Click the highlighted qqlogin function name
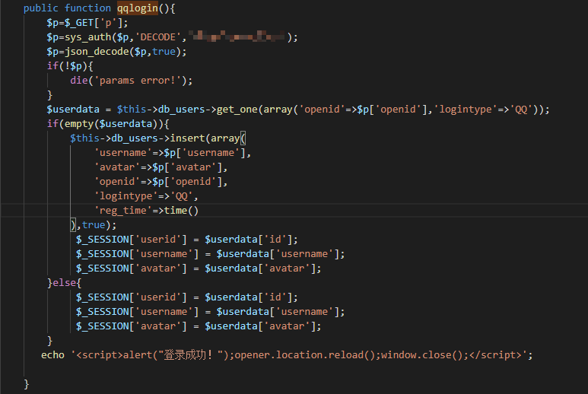The width and height of the screenshot is (588, 394). (138, 8)
